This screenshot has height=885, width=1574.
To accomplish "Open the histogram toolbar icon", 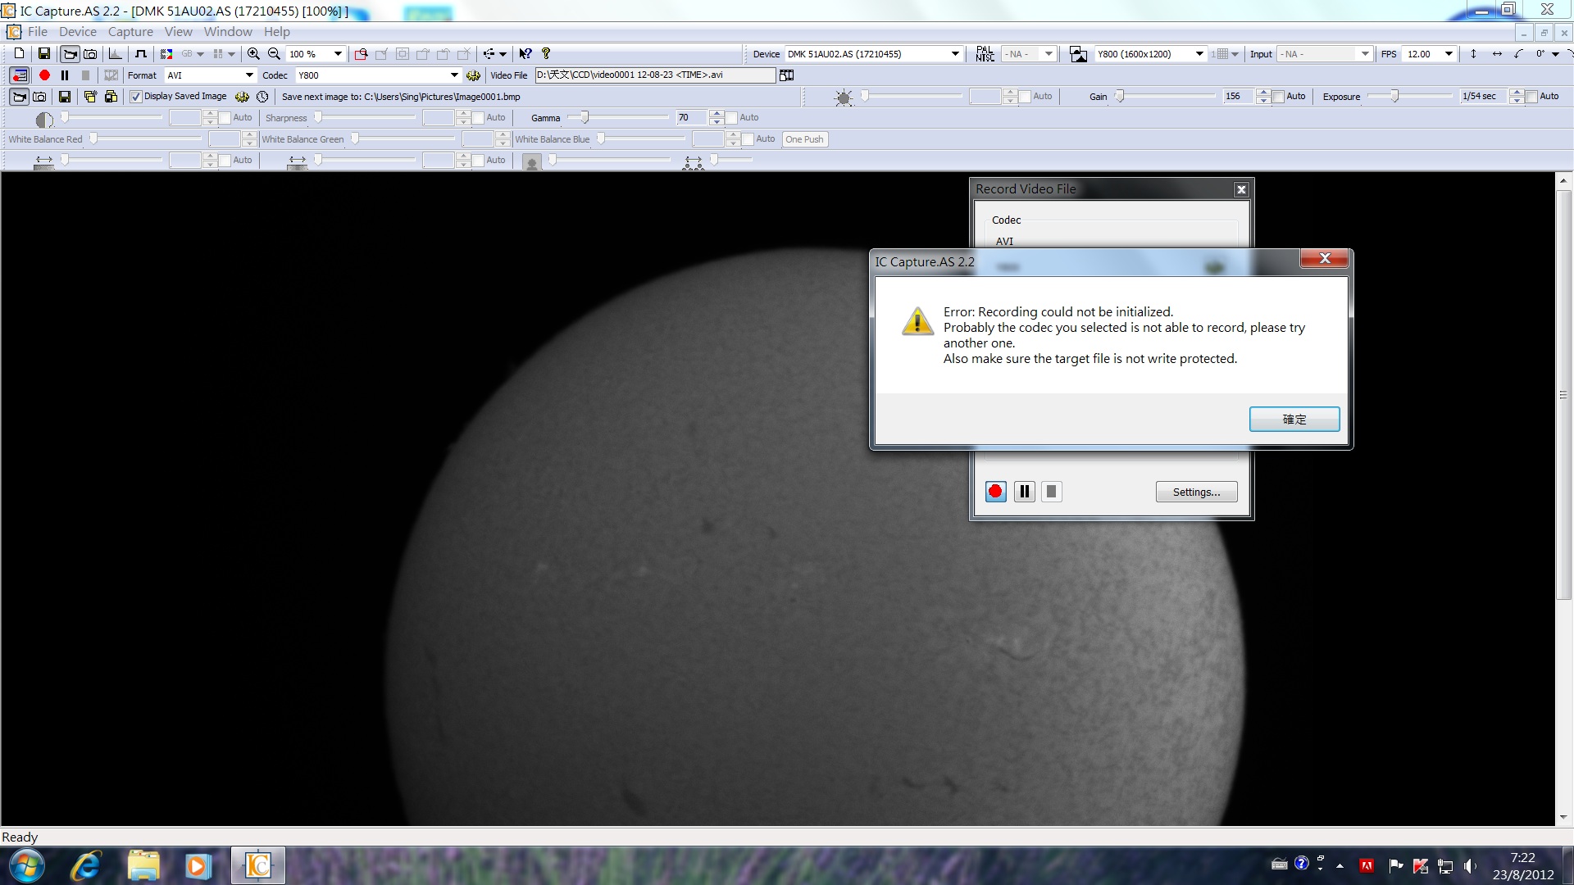I will (x=116, y=54).
